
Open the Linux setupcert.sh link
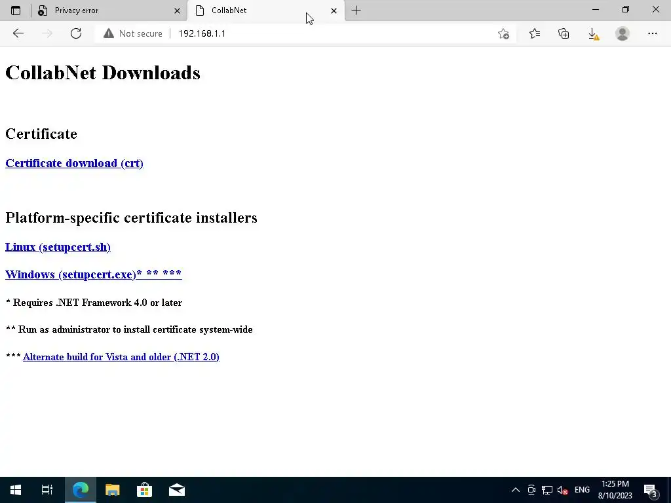[x=58, y=247]
